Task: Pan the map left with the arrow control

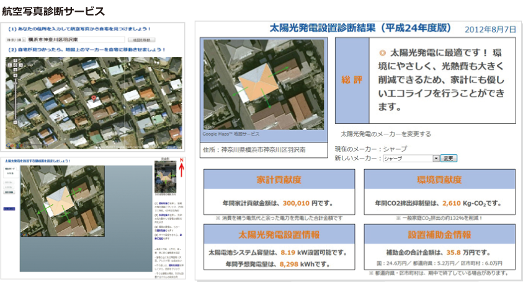Action: [x=10, y=65]
